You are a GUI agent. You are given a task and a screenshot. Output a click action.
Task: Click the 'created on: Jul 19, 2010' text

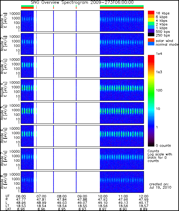point(160,186)
